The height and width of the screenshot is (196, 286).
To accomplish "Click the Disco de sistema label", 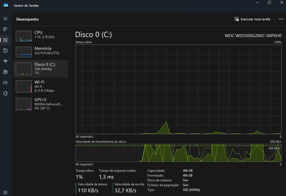I will pos(159,180).
